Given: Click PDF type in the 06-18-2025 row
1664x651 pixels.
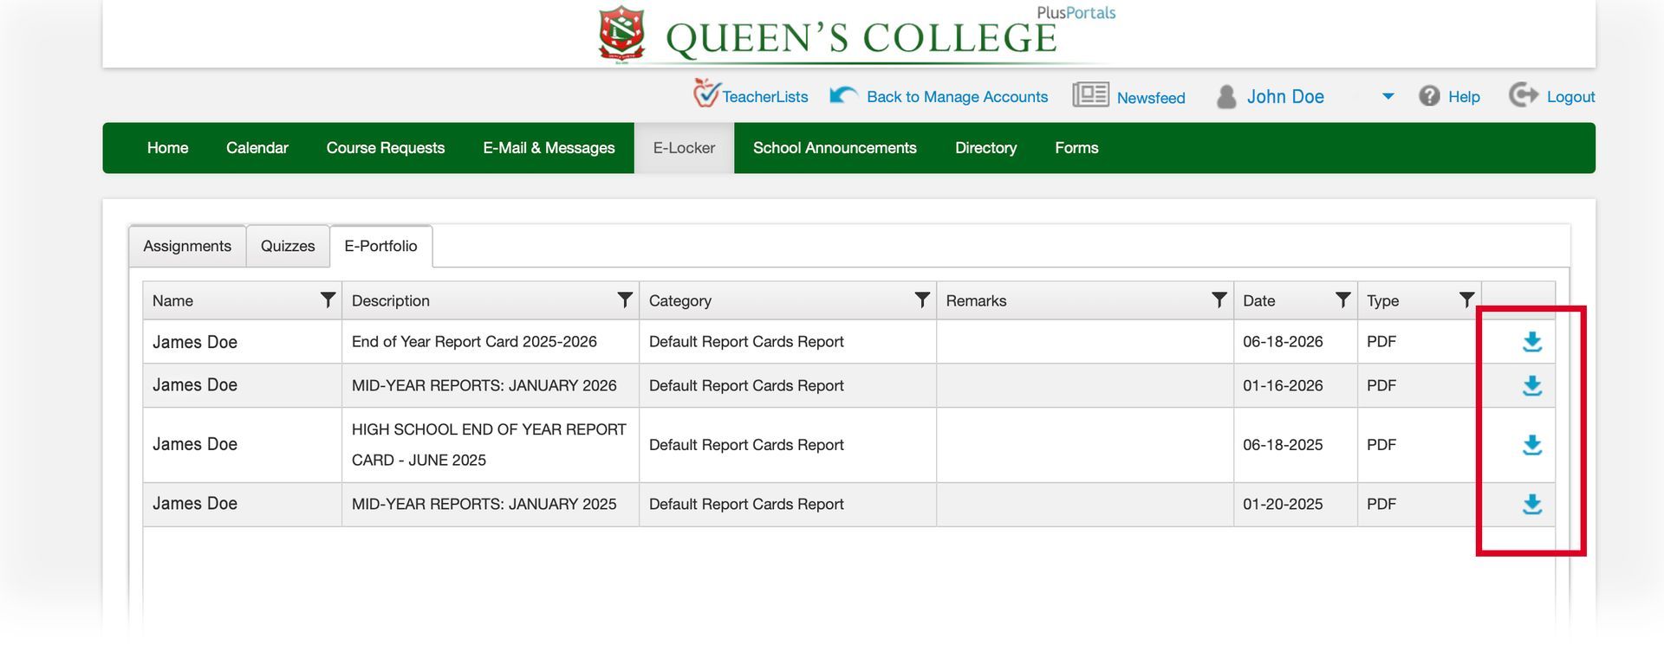Looking at the screenshot, I should coord(1381,445).
